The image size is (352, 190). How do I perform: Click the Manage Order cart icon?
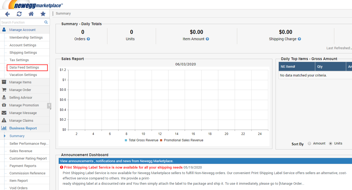tap(4, 90)
